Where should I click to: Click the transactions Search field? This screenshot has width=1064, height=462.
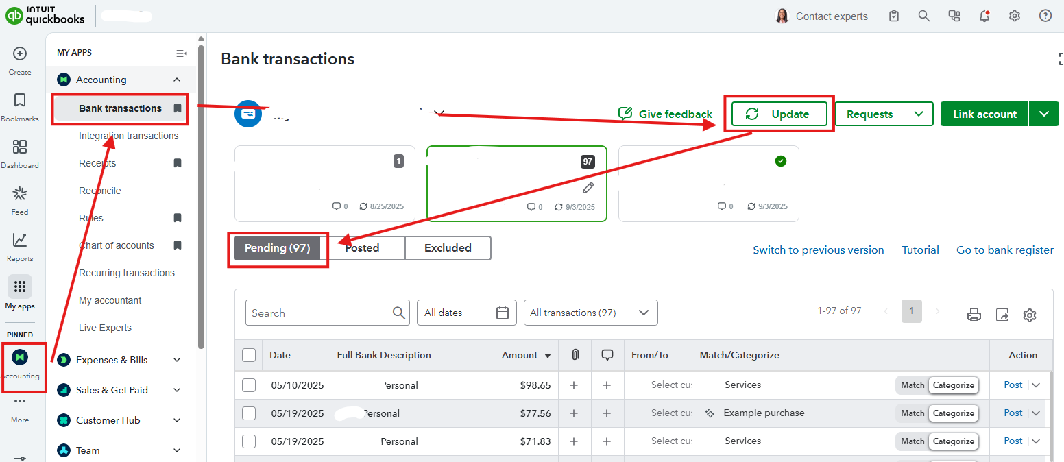[319, 313]
